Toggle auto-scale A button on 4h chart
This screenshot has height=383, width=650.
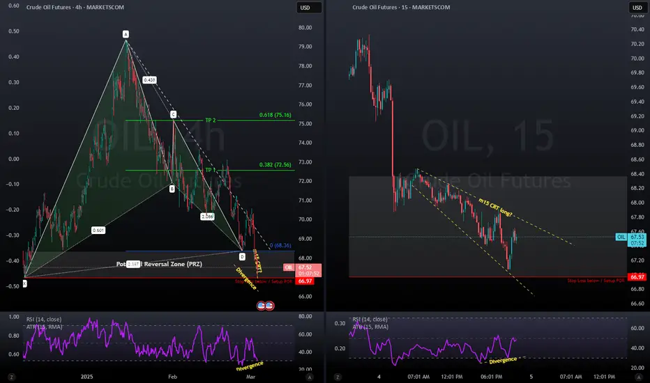pyautogui.click(x=309, y=377)
